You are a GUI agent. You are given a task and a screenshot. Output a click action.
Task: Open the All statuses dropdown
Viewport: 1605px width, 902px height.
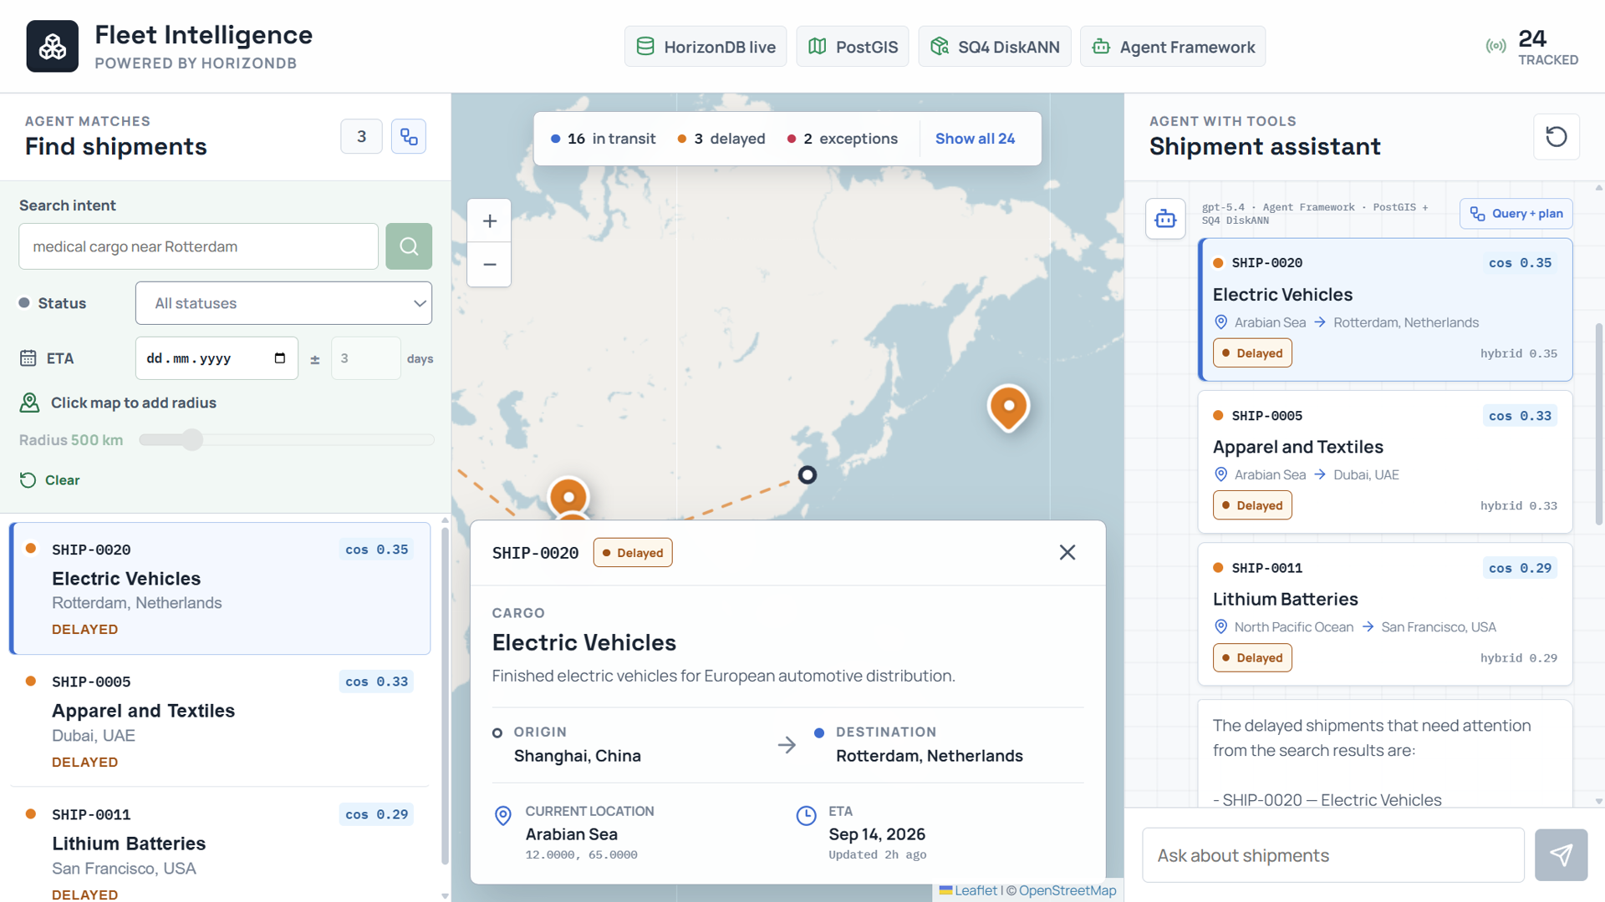[x=283, y=303]
